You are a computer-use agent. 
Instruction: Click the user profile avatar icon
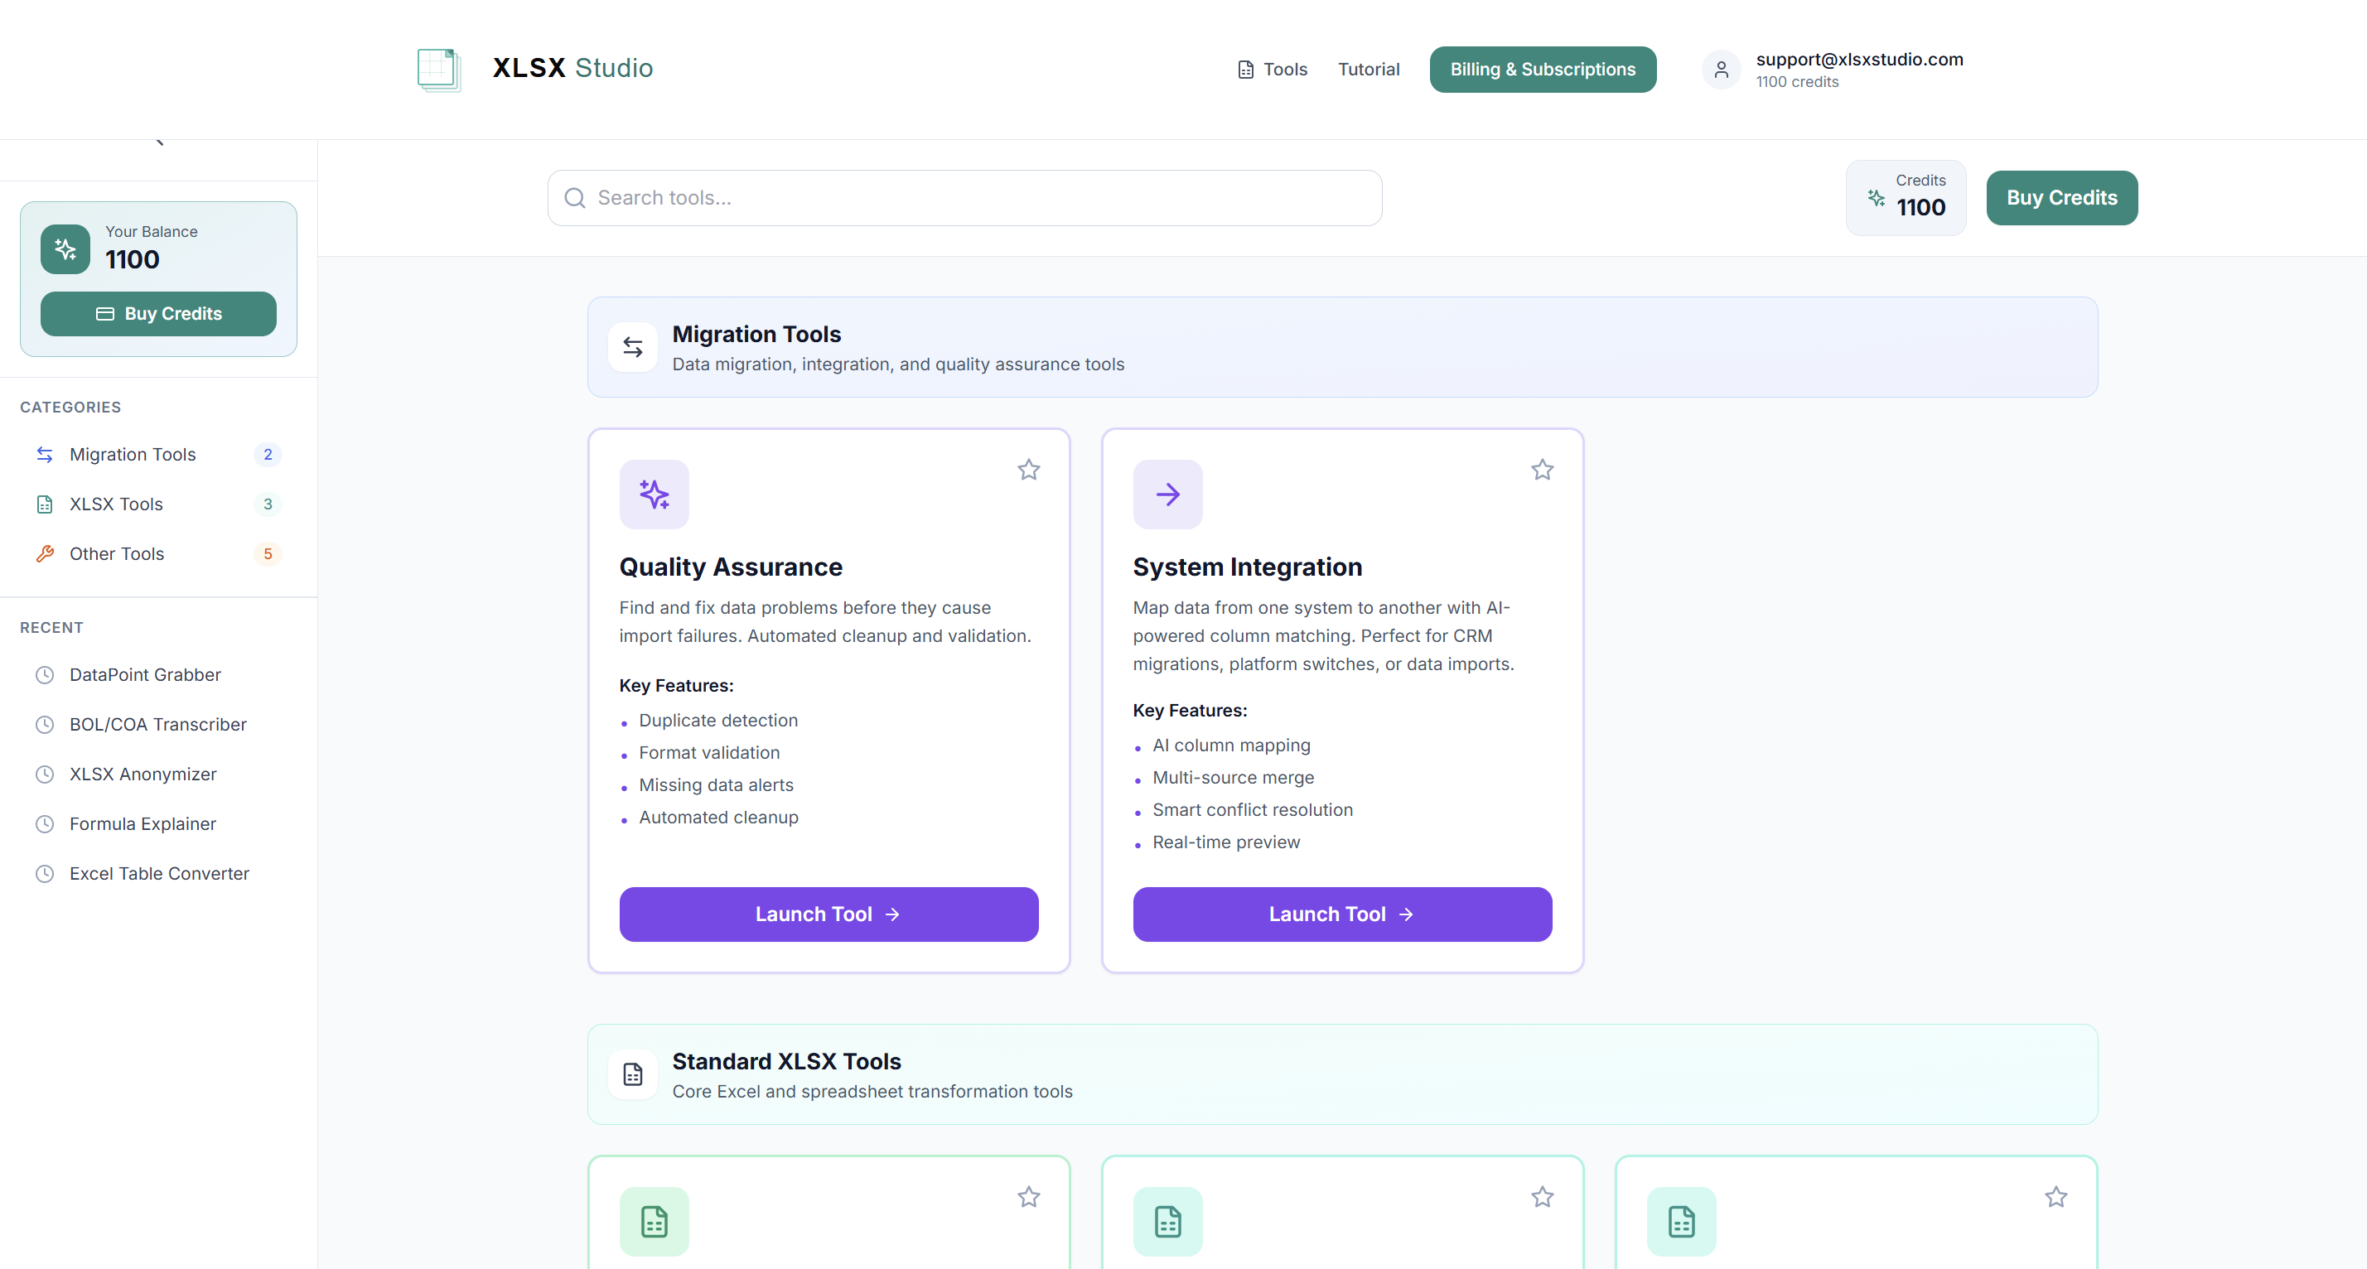[1720, 69]
